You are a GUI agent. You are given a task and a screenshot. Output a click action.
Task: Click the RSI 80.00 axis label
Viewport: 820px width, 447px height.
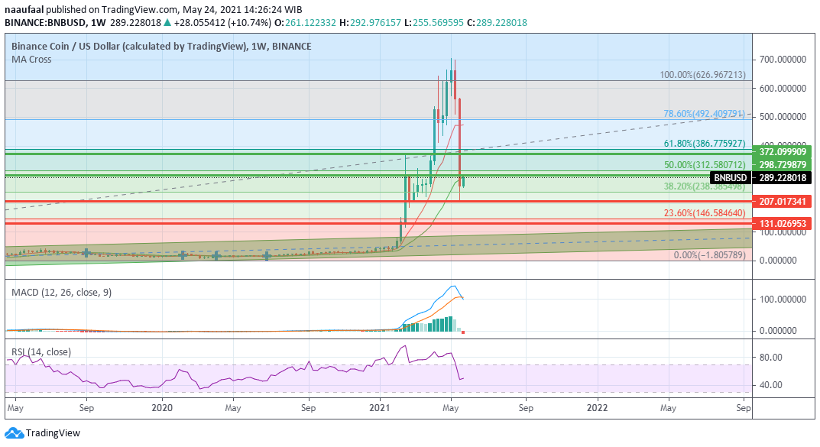pyautogui.click(x=771, y=358)
